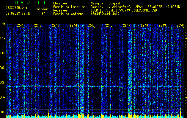Click the Receiving antenna label
This screenshot has width=187, height=118.
68,14
